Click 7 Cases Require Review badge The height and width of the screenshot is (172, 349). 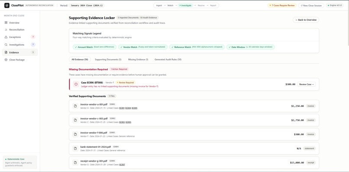(x=282, y=5)
